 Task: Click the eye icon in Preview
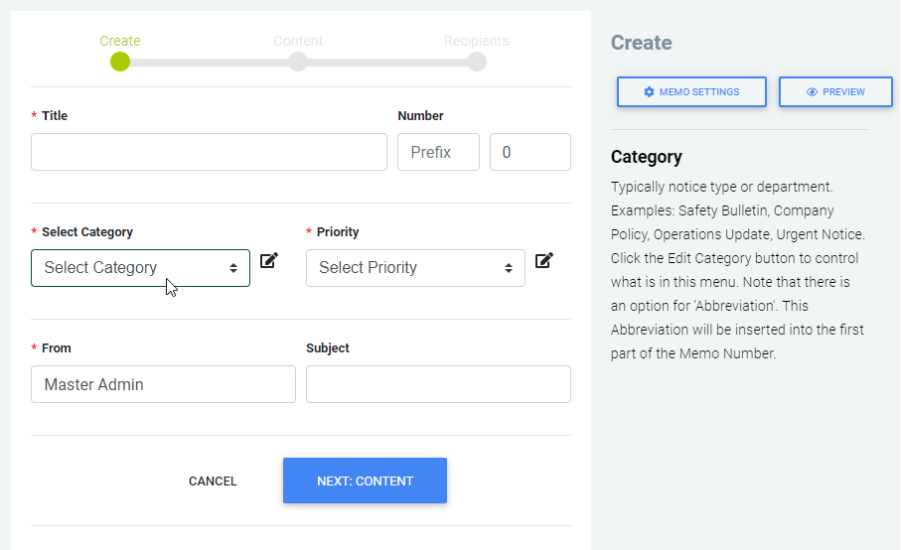(x=812, y=92)
